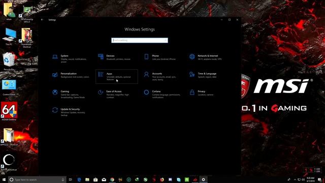
Task: Open the Action Center notifications icon
Action: pyautogui.click(x=319, y=179)
